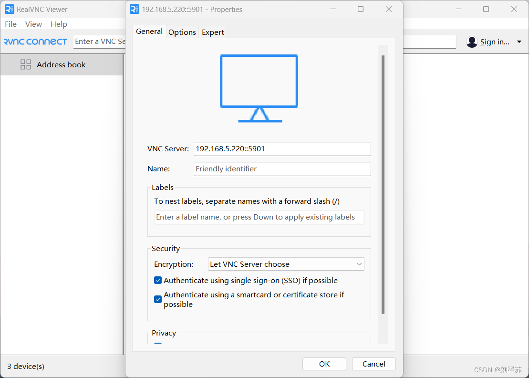The width and height of the screenshot is (529, 378).
Task: Click the Sign in... link
Action: [495, 42]
